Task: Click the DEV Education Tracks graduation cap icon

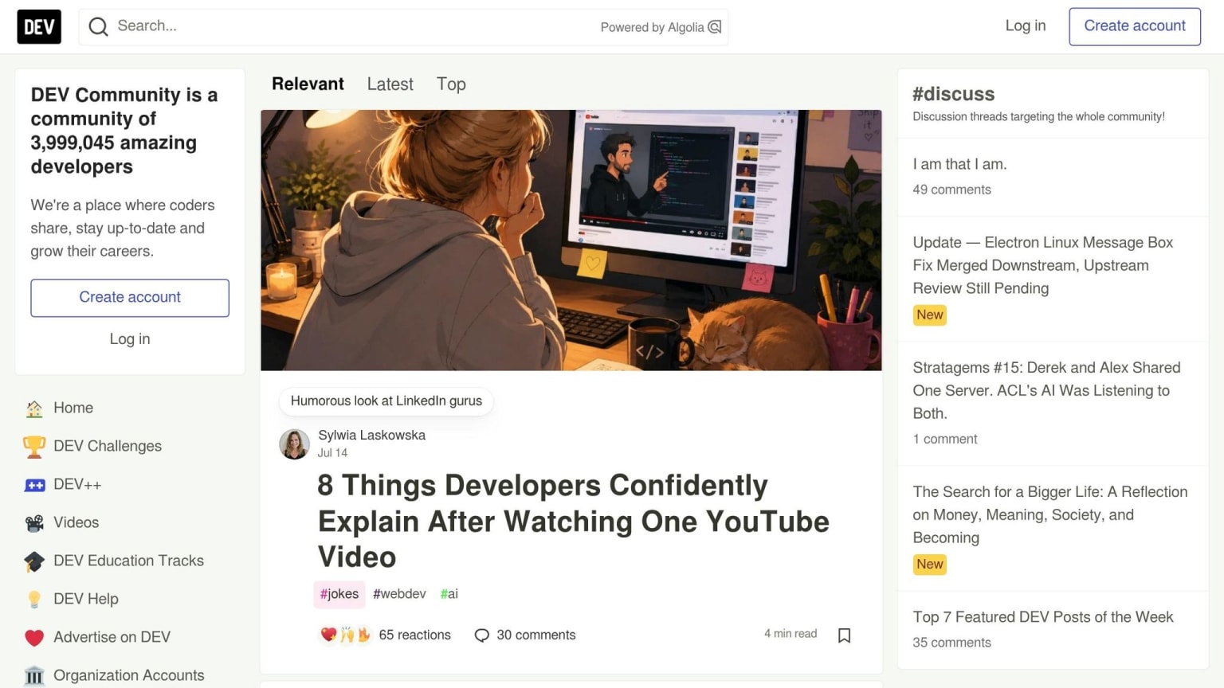Action: [x=34, y=561]
